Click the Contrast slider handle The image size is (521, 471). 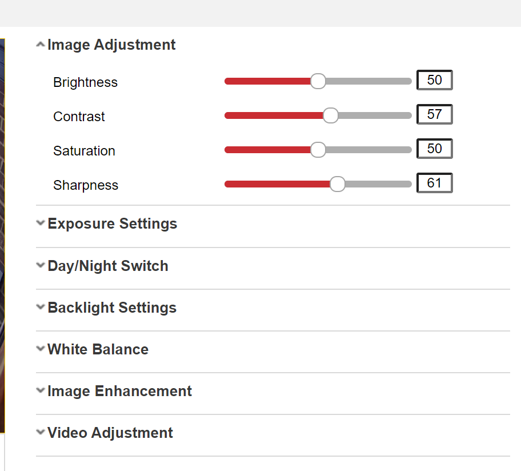(x=330, y=115)
